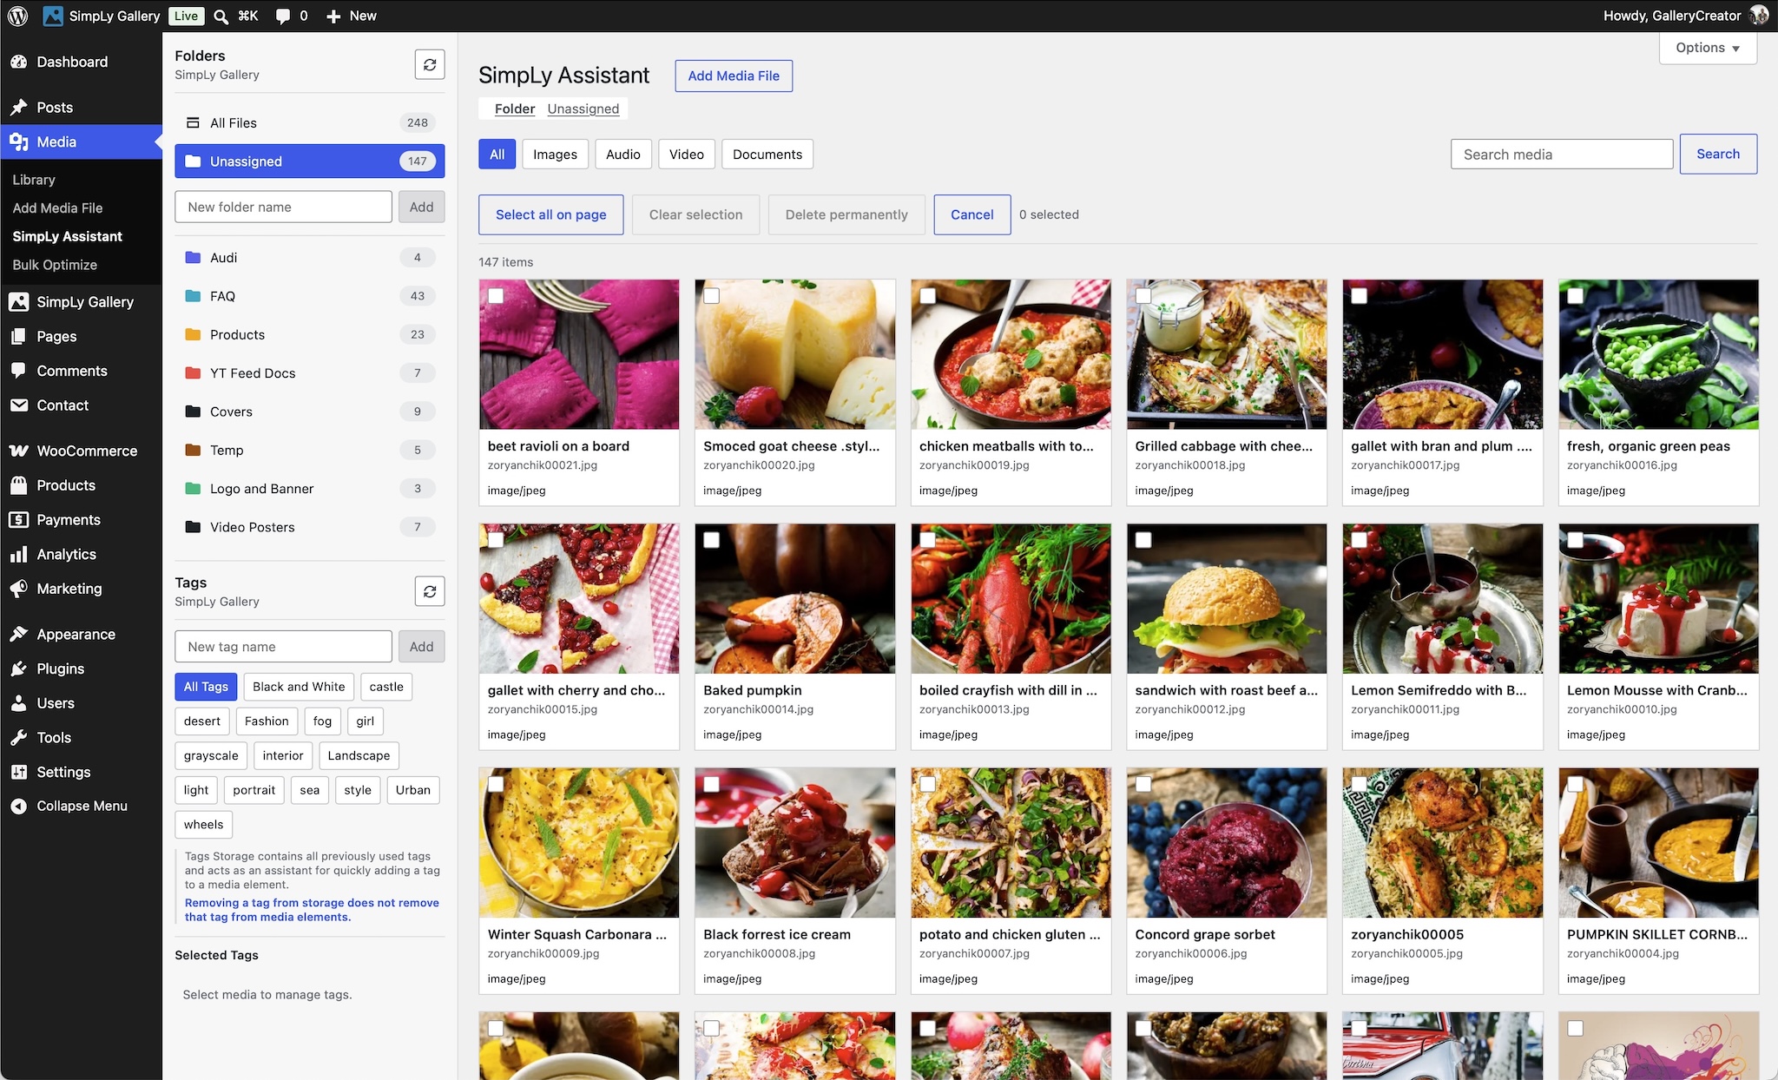Select the Black and White tag
This screenshot has height=1080, width=1778.
[x=299, y=687]
